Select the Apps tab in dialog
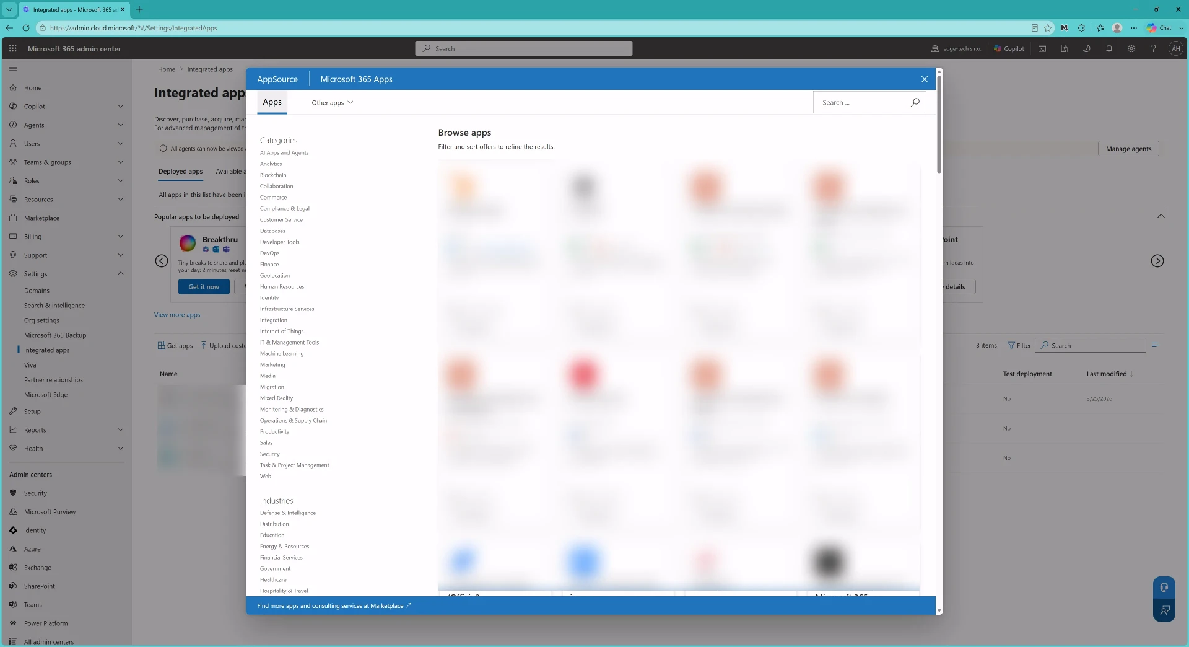Image resolution: width=1189 pixels, height=647 pixels. 272,102
